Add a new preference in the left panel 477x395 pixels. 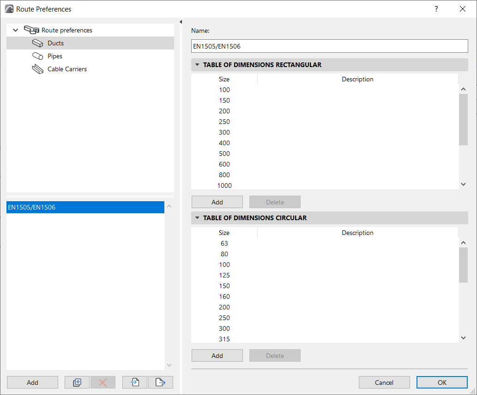click(x=32, y=382)
